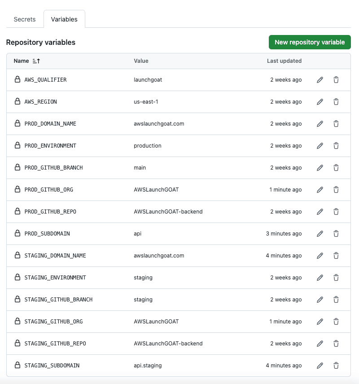This screenshot has width=359, height=384.
Task: Click the lock icon beside STAGING_DOMAIN_NAME
Action: pyautogui.click(x=18, y=255)
